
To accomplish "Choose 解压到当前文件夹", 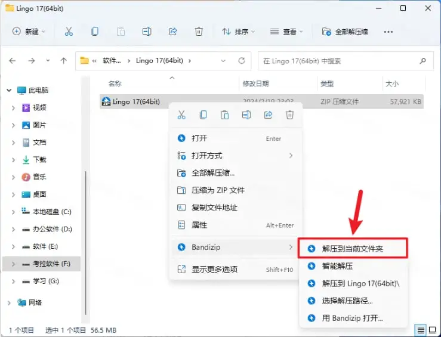I will point(353,249).
